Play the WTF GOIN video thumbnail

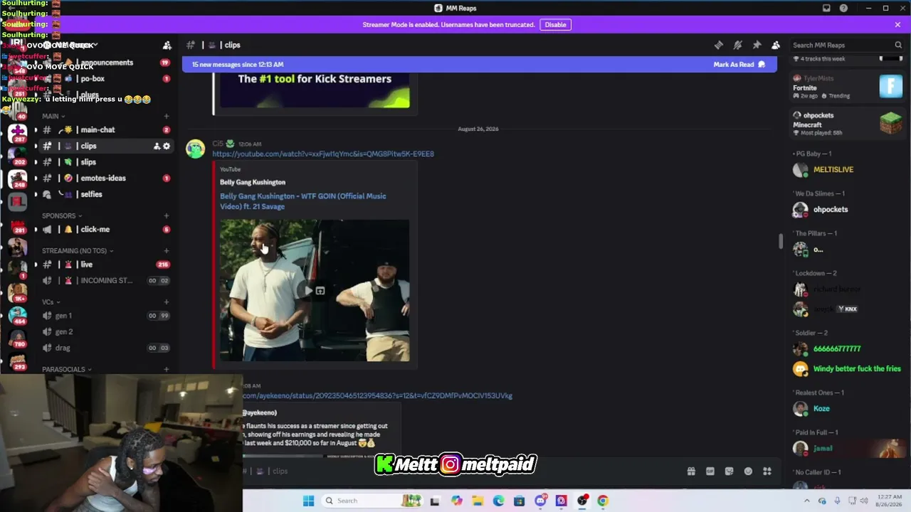(315, 290)
